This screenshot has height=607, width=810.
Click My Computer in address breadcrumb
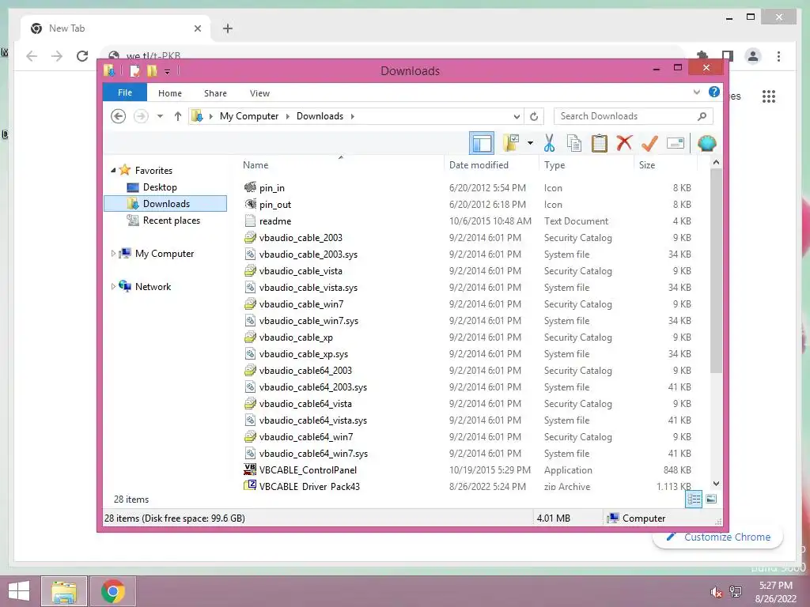coord(249,116)
